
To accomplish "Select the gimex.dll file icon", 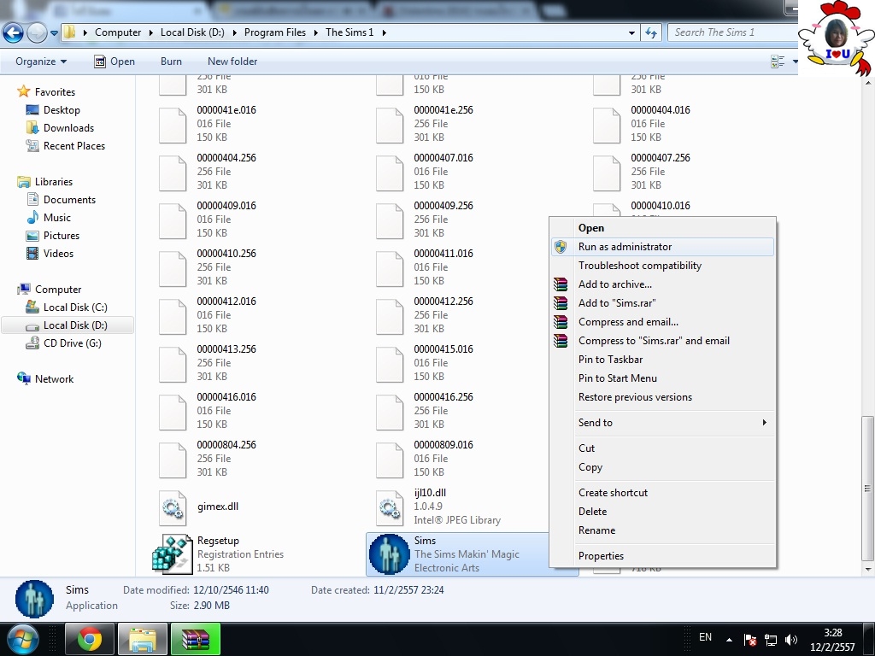I will (173, 507).
